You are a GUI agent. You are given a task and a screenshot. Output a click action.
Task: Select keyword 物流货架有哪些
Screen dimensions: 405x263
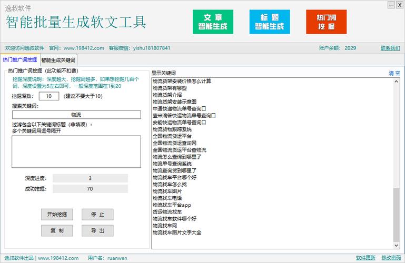click(170, 88)
